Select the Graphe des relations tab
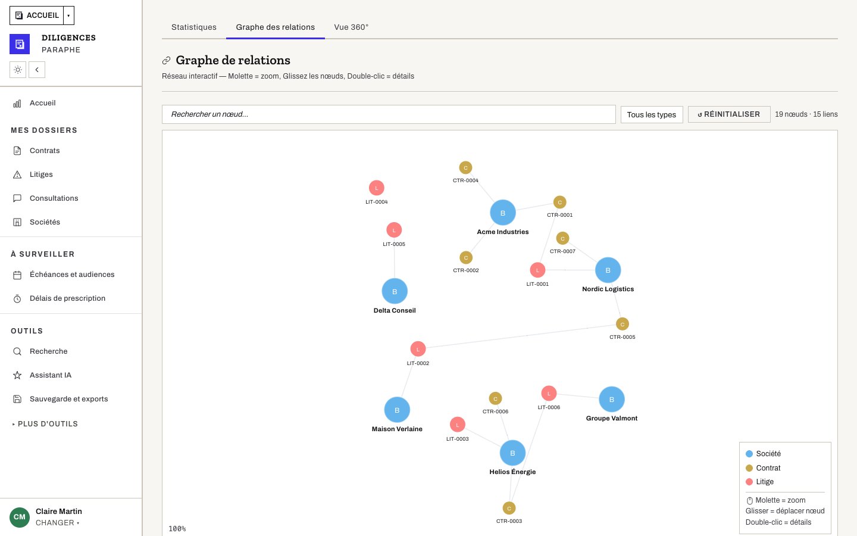 point(276,27)
